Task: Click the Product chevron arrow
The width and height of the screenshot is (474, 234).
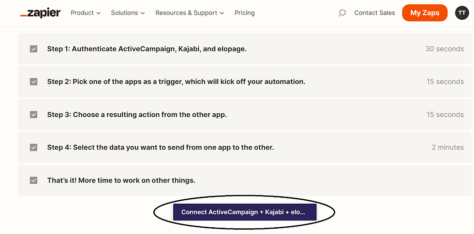Action: [x=99, y=14]
